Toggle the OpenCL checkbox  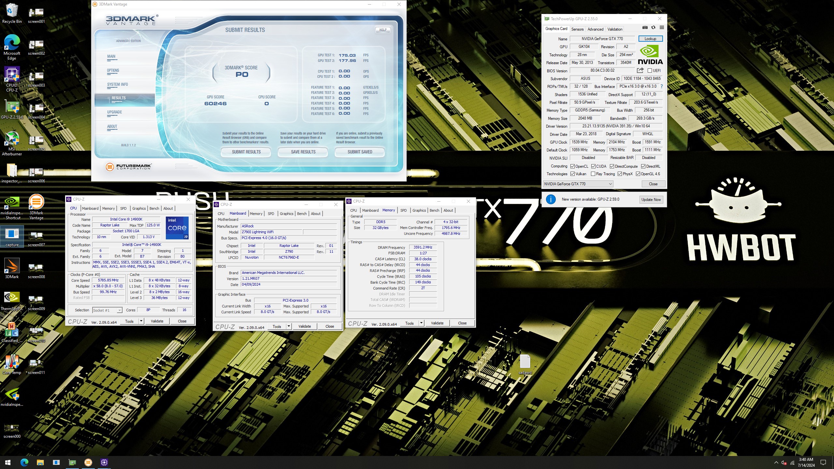click(572, 166)
